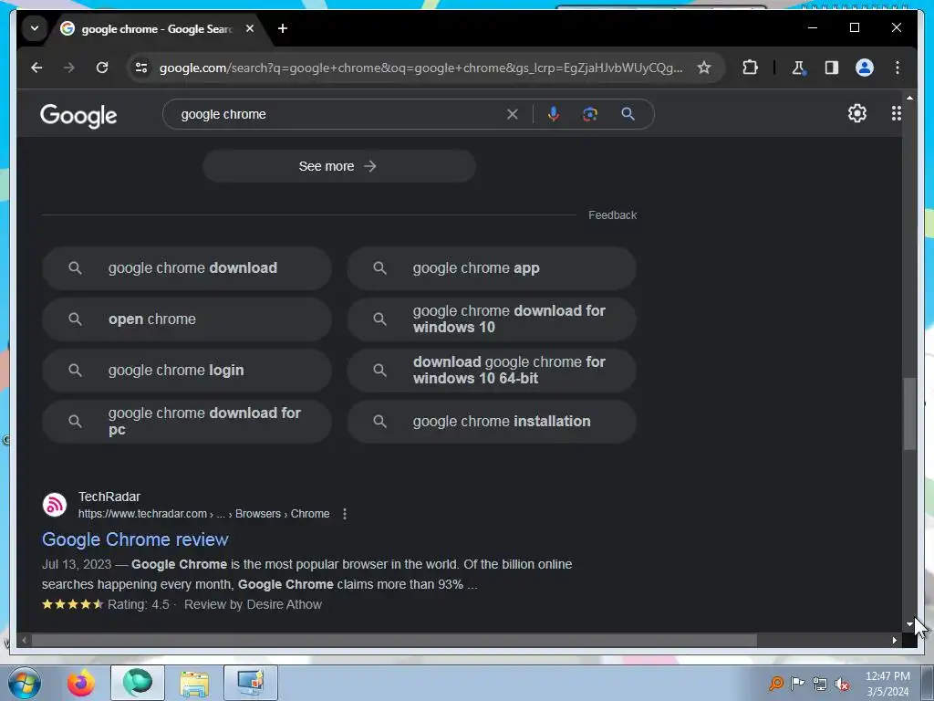Clear the search query with X
The width and height of the screenshot is (934, 701).
513,114
